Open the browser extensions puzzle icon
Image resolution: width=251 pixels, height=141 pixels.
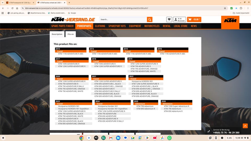241,8
